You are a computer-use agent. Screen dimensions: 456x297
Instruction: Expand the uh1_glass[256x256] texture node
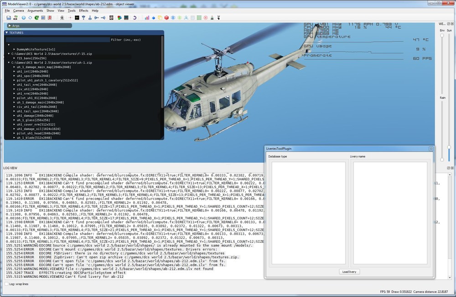(x=14, y=120)
